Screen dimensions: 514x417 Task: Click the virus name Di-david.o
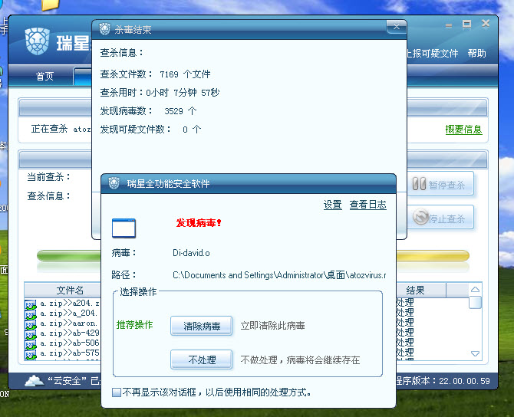click(x=191, y=253)
